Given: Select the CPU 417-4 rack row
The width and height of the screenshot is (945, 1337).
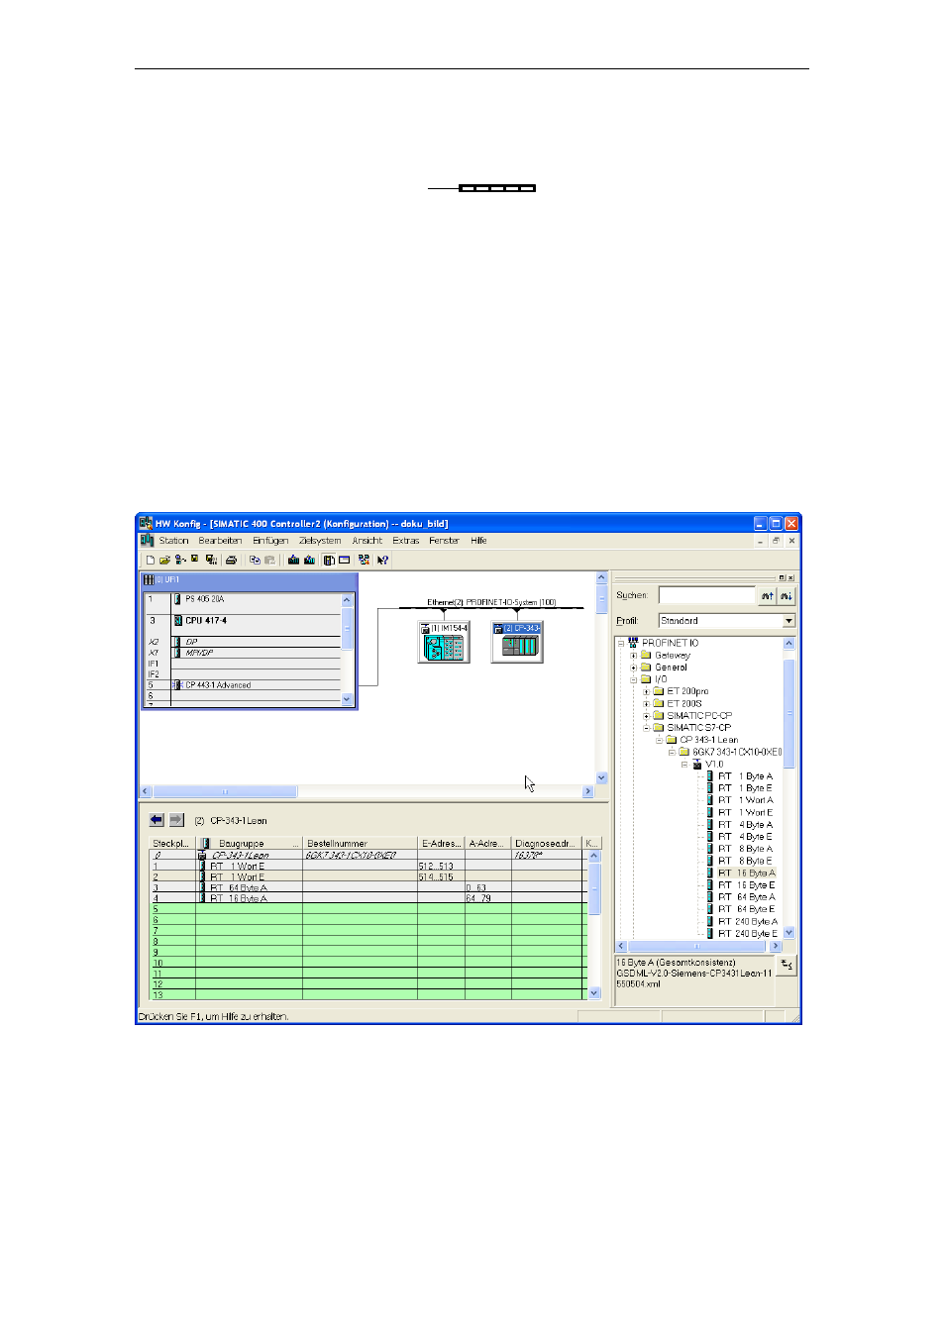Looking at the screenshot, I should [243, 621].
